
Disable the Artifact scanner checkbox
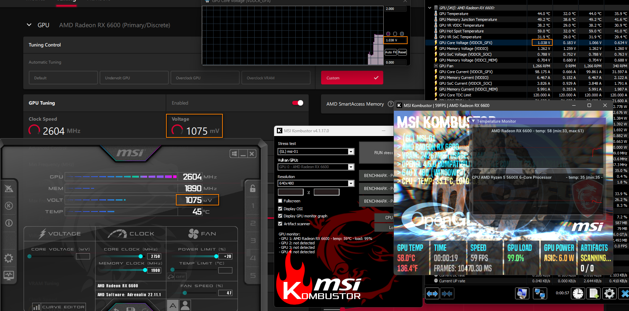[x=280, y=224]
